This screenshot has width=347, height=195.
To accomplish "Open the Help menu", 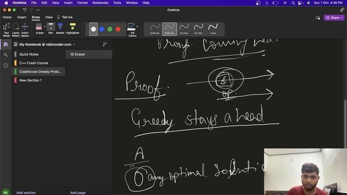I will coord(146,3).
